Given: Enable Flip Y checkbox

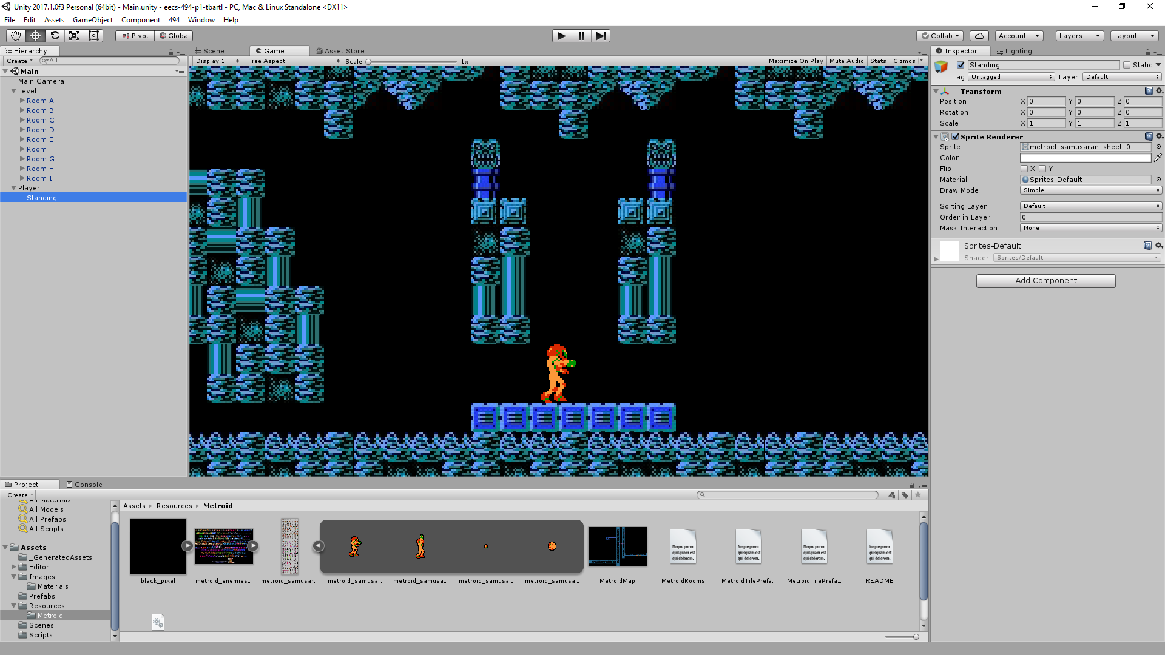Looking at the screenshot, I should pyautogui.click(x=1042, y=169).
